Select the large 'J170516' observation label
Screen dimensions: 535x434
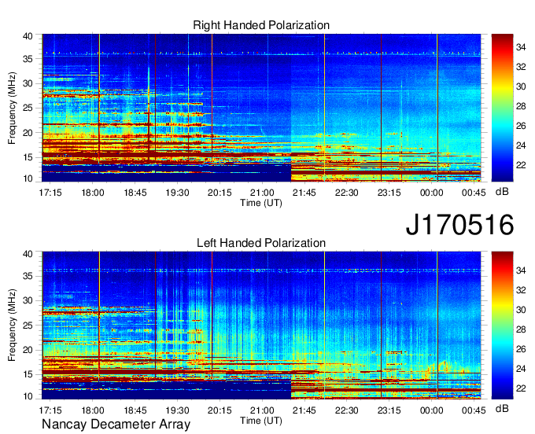pyautogui.click(x=459, y=224)
